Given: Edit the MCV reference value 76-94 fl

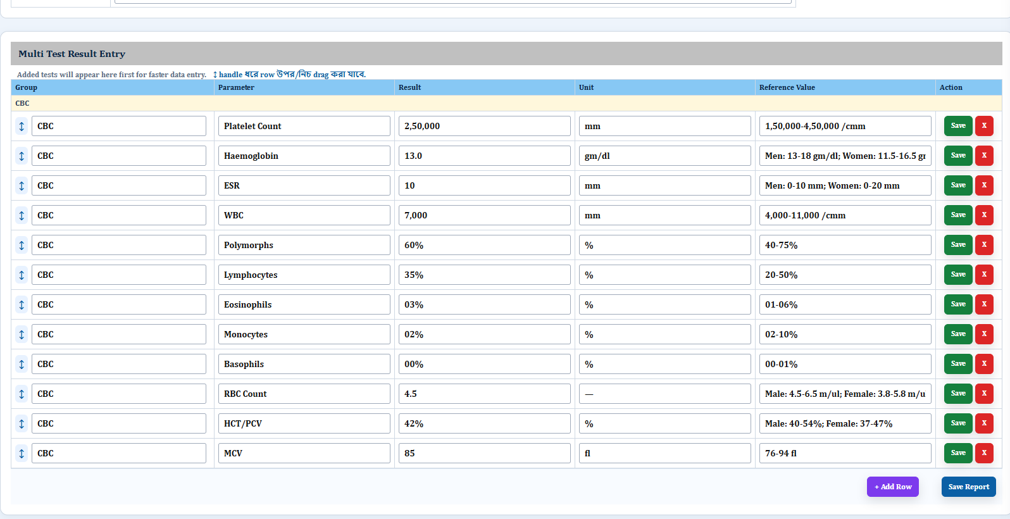Looking at the screenshot, I should coord(845,453).
